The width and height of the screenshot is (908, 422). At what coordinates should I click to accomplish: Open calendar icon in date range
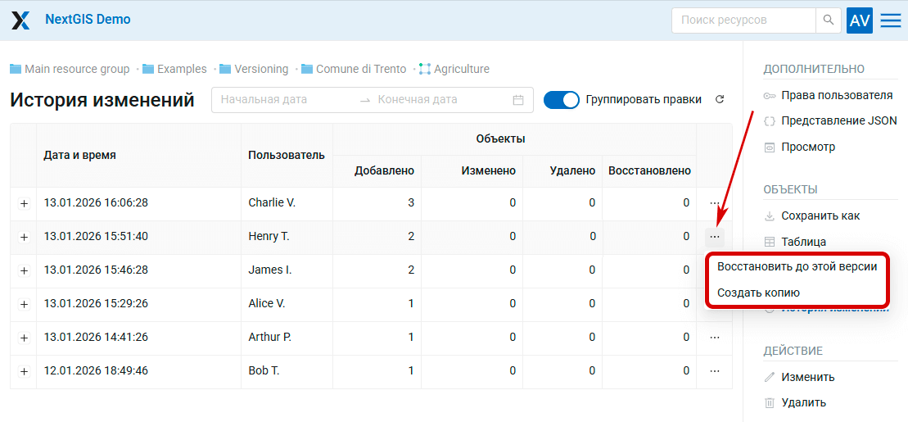coord(518,100)
